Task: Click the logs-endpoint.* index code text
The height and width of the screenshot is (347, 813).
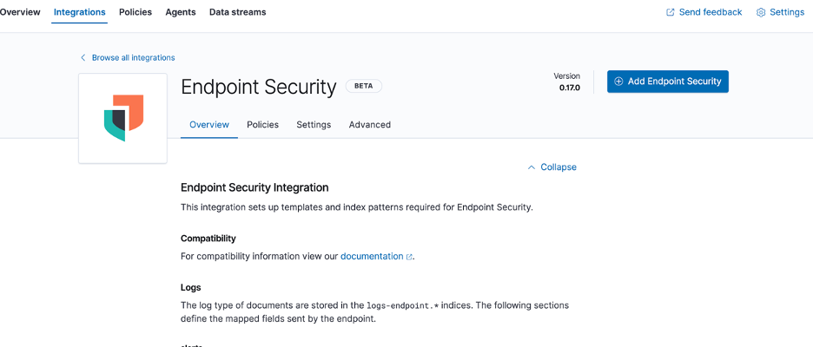Action: (x=402, y=305)
